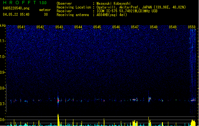Viewport: 199px width, 126px height.
Task: Click the yellow intensity cluster at 0550
Action: 193,123
